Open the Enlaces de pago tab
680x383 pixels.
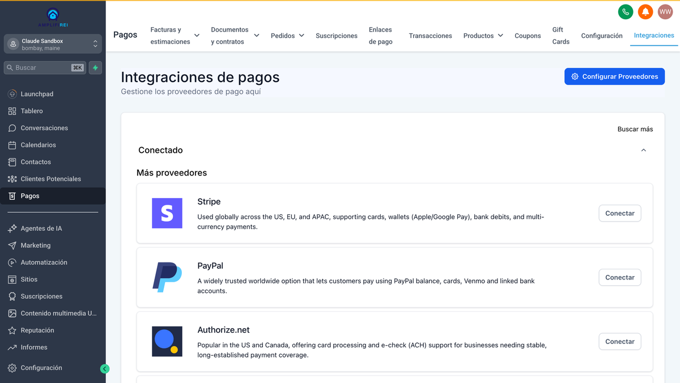[381, 36]
